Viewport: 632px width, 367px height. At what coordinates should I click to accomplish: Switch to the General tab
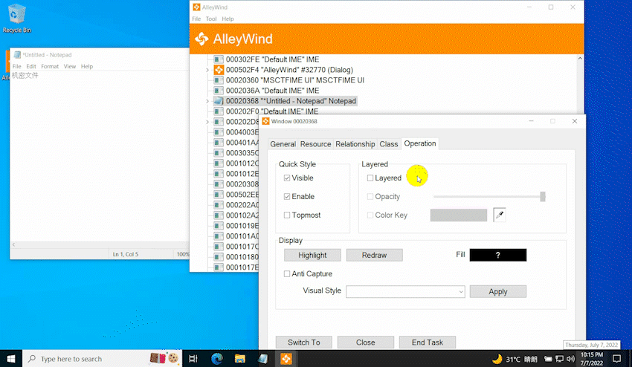[283, 144]
